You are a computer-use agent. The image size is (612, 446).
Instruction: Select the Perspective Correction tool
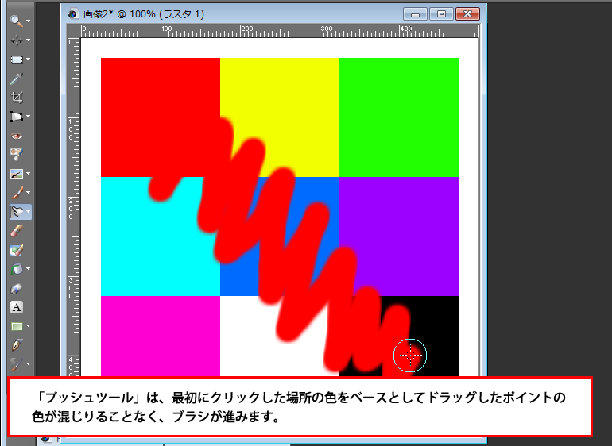tap(17, 117)
